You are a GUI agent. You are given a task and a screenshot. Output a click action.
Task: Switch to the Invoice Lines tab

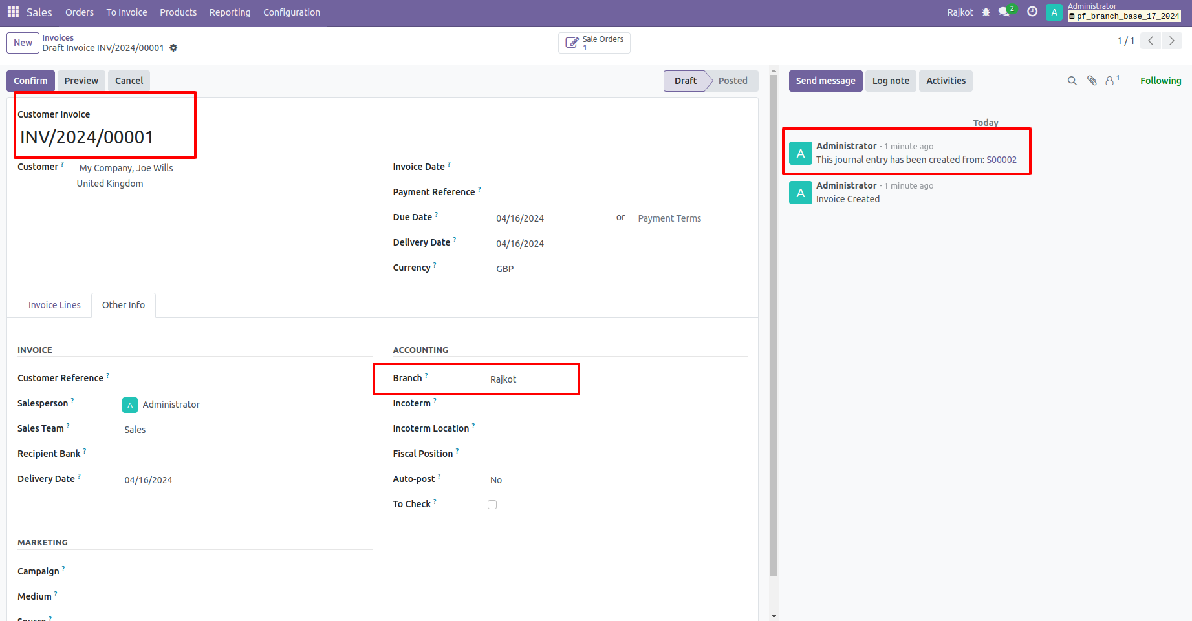[x=54, y=304]
